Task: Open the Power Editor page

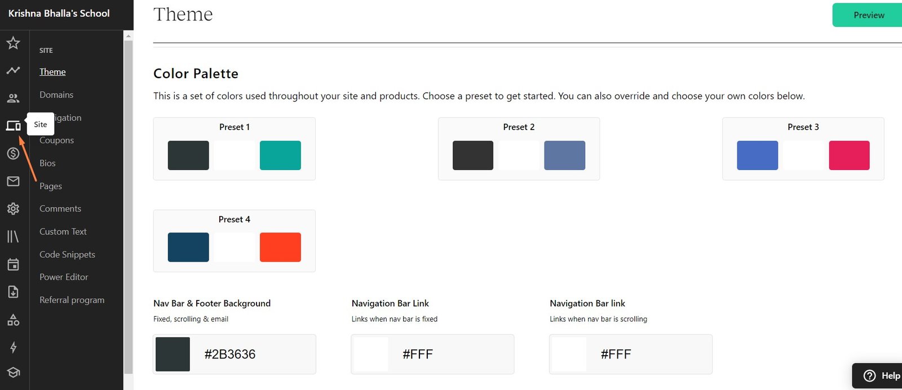Action: (x=64, y=277)
